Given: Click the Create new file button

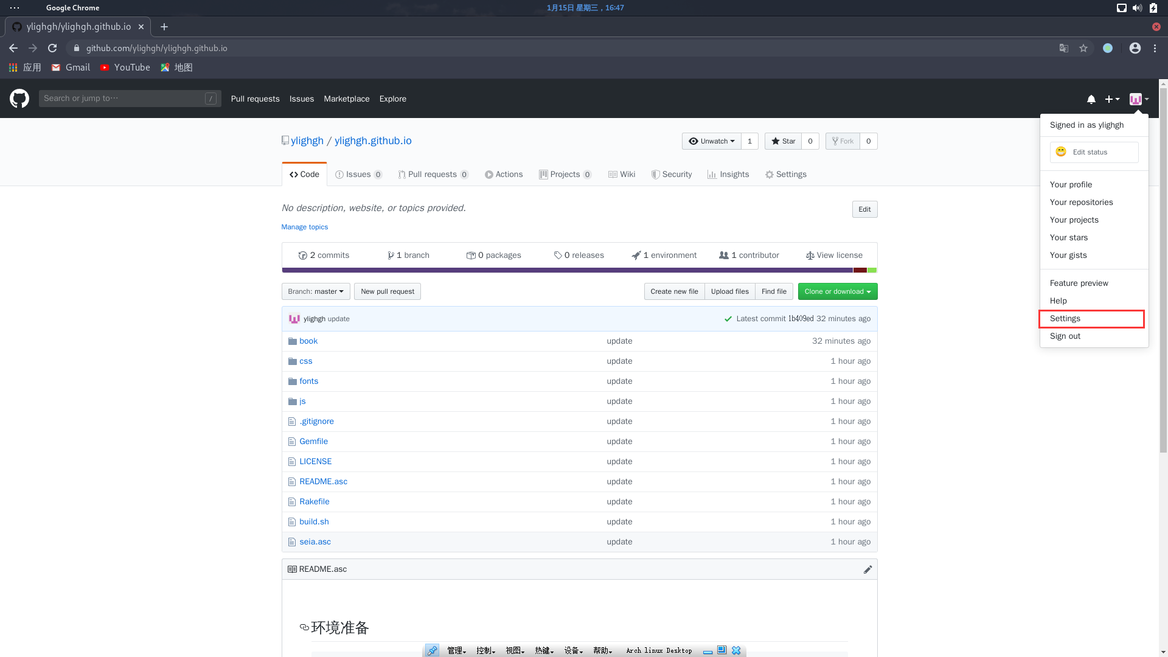Looking at the screenshot, I should 674,291.
